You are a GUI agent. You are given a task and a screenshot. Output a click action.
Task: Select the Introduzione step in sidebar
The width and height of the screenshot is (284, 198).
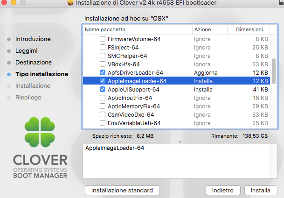(33, 39)
